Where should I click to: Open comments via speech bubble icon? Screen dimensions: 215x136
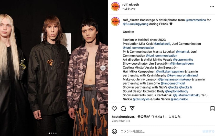(123, 108)
